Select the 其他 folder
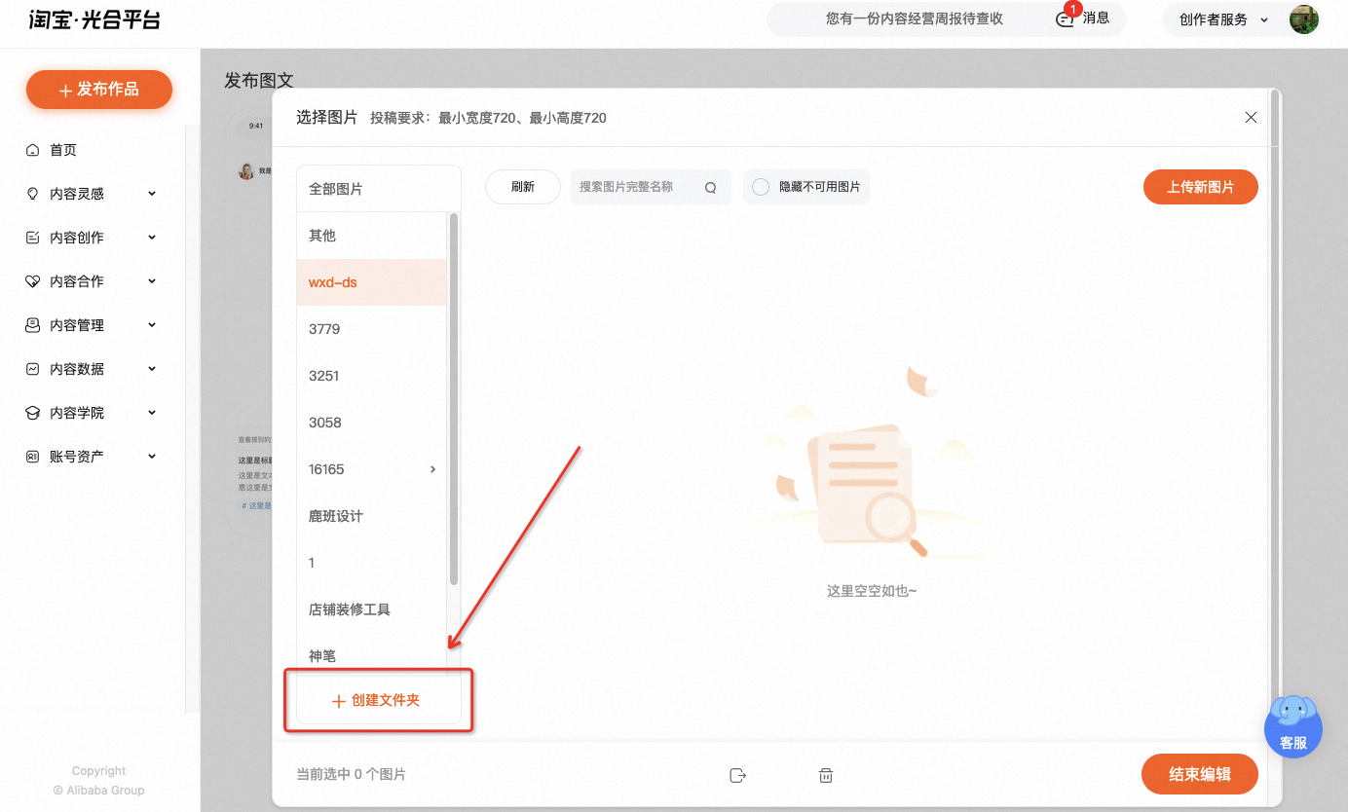Image resolution: width=1348 pixels, height=812 pixels. pos(372,236)
